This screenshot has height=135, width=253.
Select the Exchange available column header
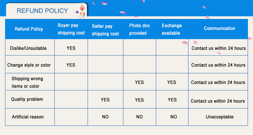pos(172,29)
